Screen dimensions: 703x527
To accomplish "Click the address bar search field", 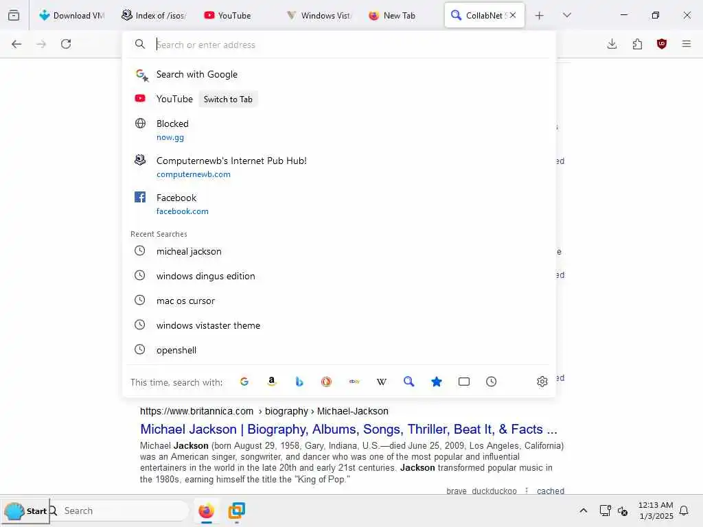I will (339, 45).
